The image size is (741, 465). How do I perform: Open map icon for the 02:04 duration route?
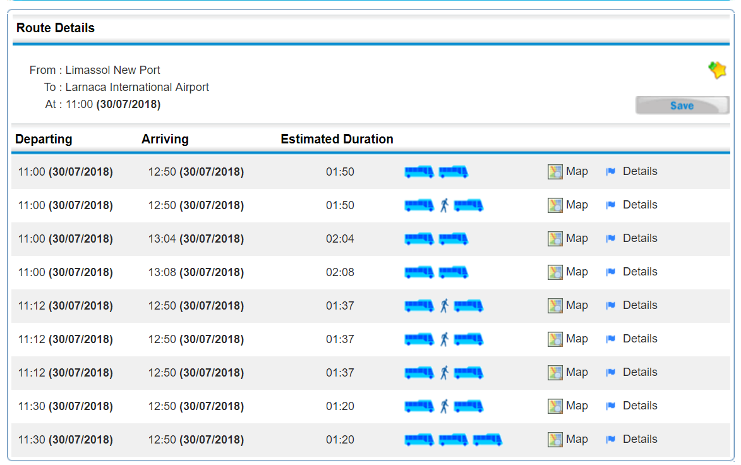[555, 239]
